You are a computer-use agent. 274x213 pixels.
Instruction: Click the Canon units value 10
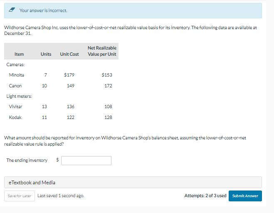pyautogui.click(x=44, y=86)
